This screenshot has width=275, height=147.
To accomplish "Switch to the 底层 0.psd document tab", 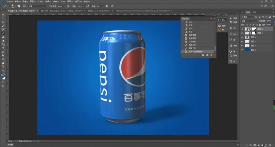I will [x=99, y=11].
